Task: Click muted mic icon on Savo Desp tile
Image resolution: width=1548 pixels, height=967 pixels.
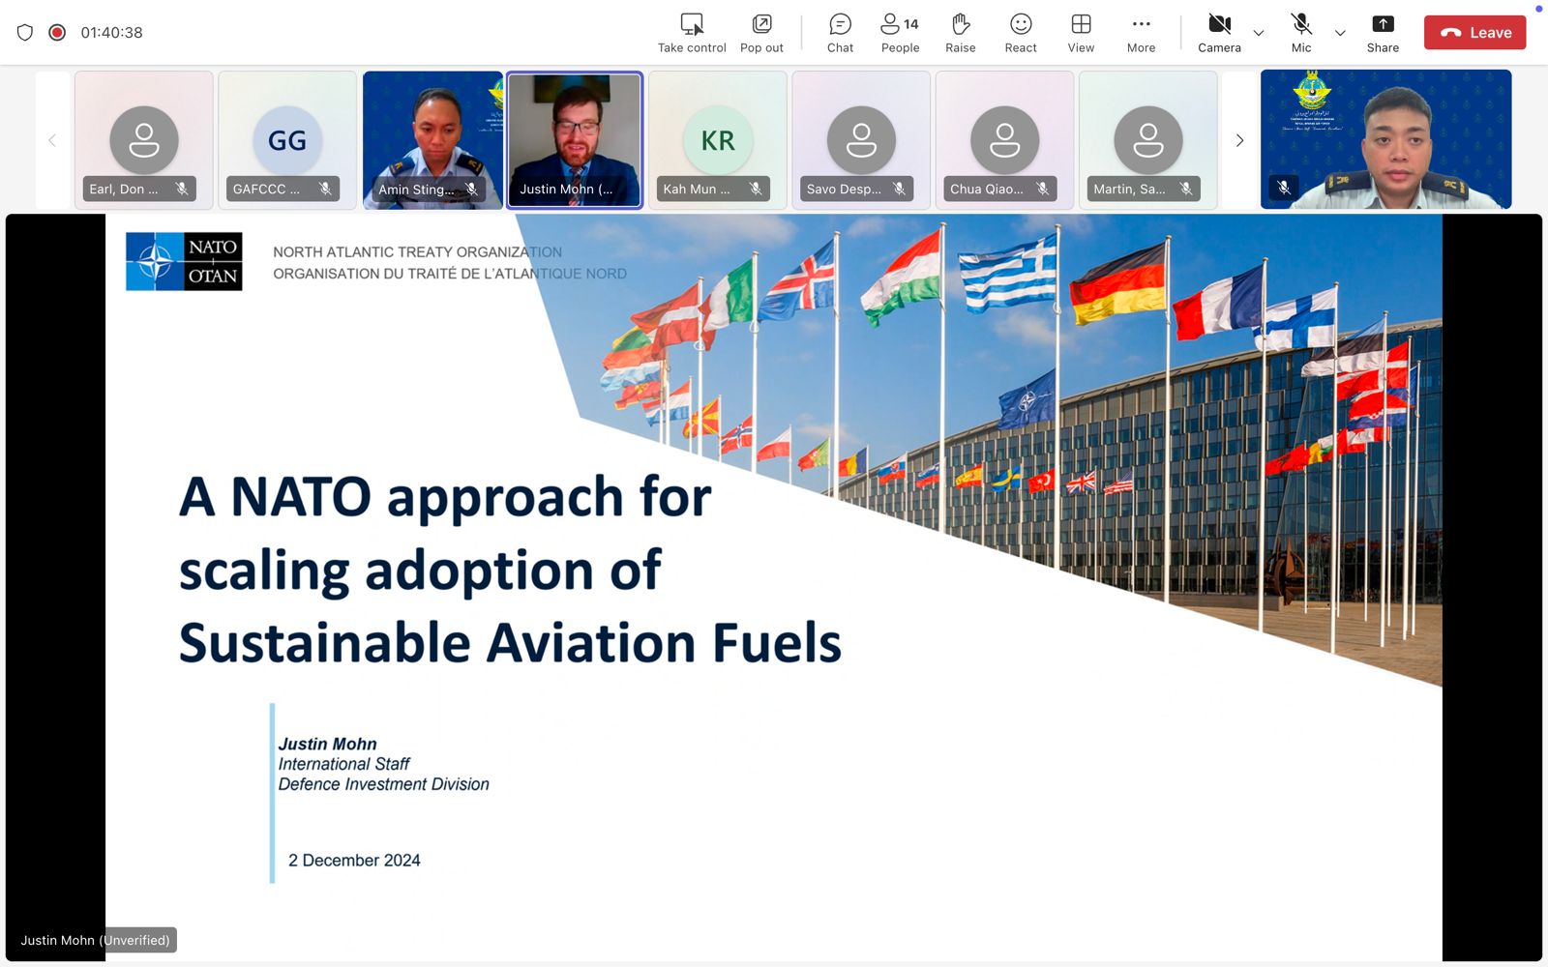Action: [899, 189]
